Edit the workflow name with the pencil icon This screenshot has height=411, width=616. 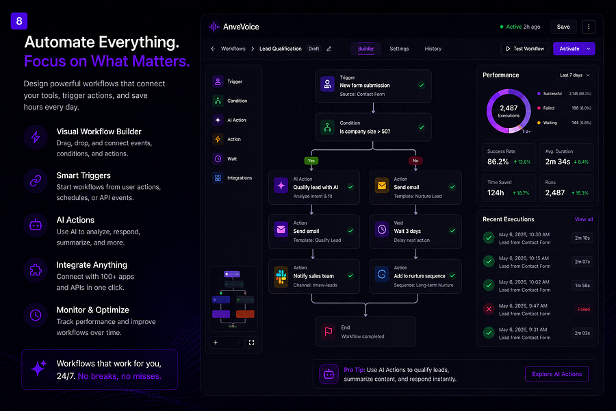(x=329, y=49)
